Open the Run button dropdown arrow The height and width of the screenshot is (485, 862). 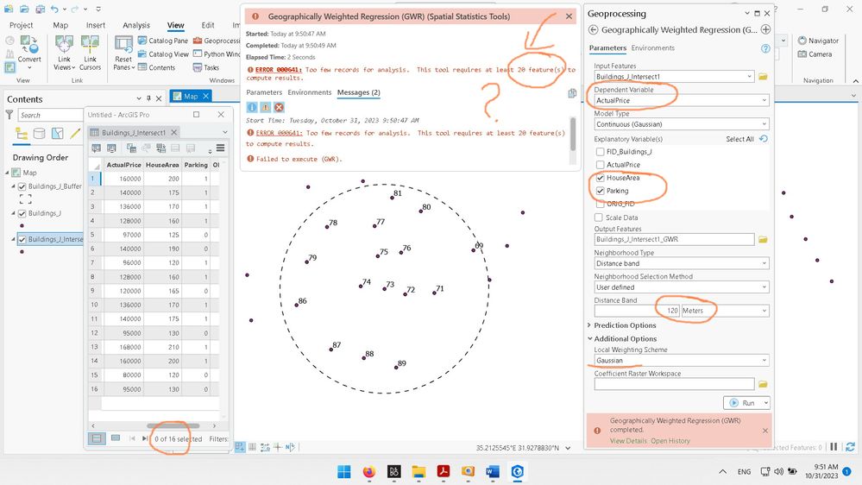[766, 403]
